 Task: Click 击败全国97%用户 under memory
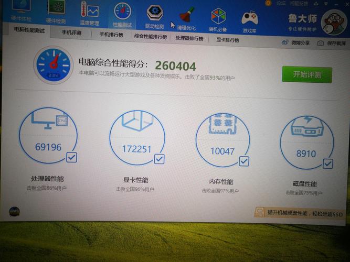coord(220,191)
